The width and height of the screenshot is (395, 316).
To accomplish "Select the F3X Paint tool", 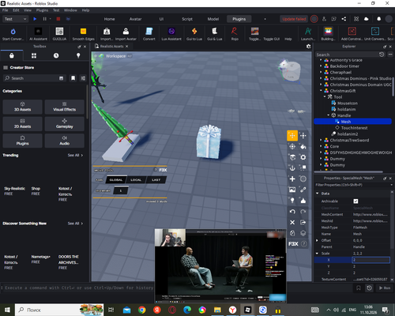I will [303, 146].
